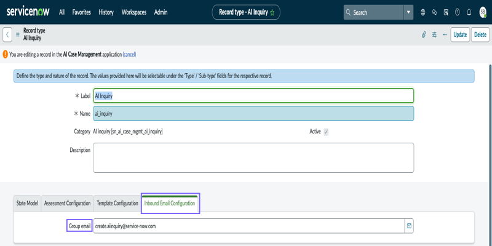The width and height of the screenshot is (492, 246).
Task: Click the cancel link in banner
Action: 129,54
